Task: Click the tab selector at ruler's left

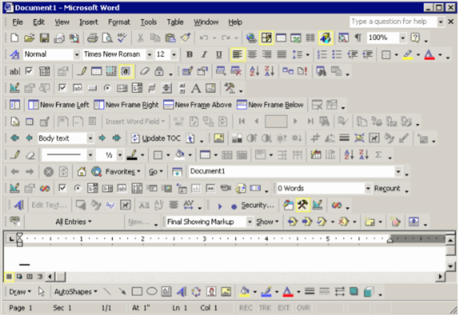Action: (11, 239)
